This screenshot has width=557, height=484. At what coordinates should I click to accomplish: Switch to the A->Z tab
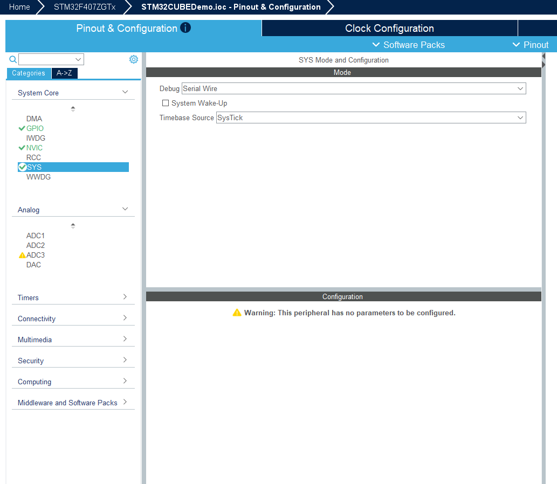(64, 73)
